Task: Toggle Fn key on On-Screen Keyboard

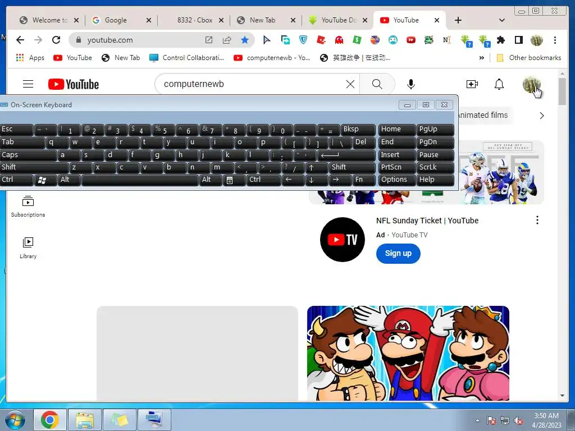Action: coord(364,180)
